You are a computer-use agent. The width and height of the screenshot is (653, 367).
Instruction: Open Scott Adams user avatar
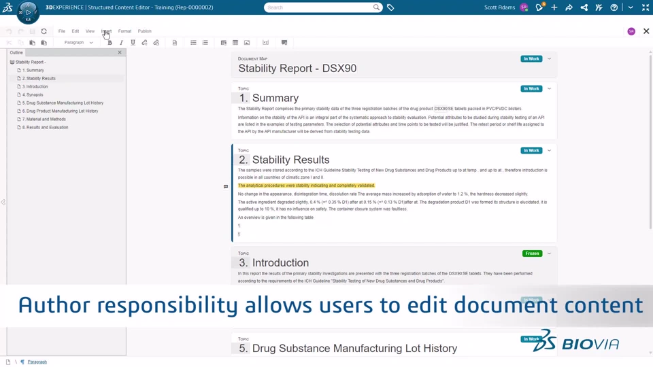[524, 7]
